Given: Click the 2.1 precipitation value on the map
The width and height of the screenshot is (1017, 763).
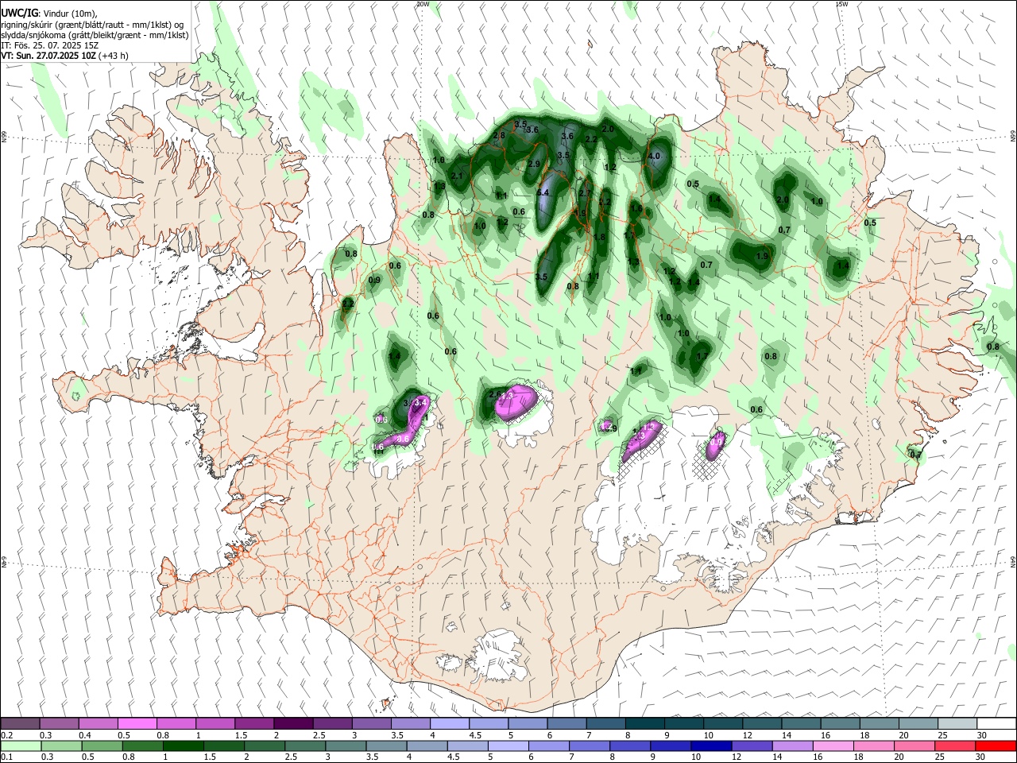Looking at the screenshot, I should (457, 176).
